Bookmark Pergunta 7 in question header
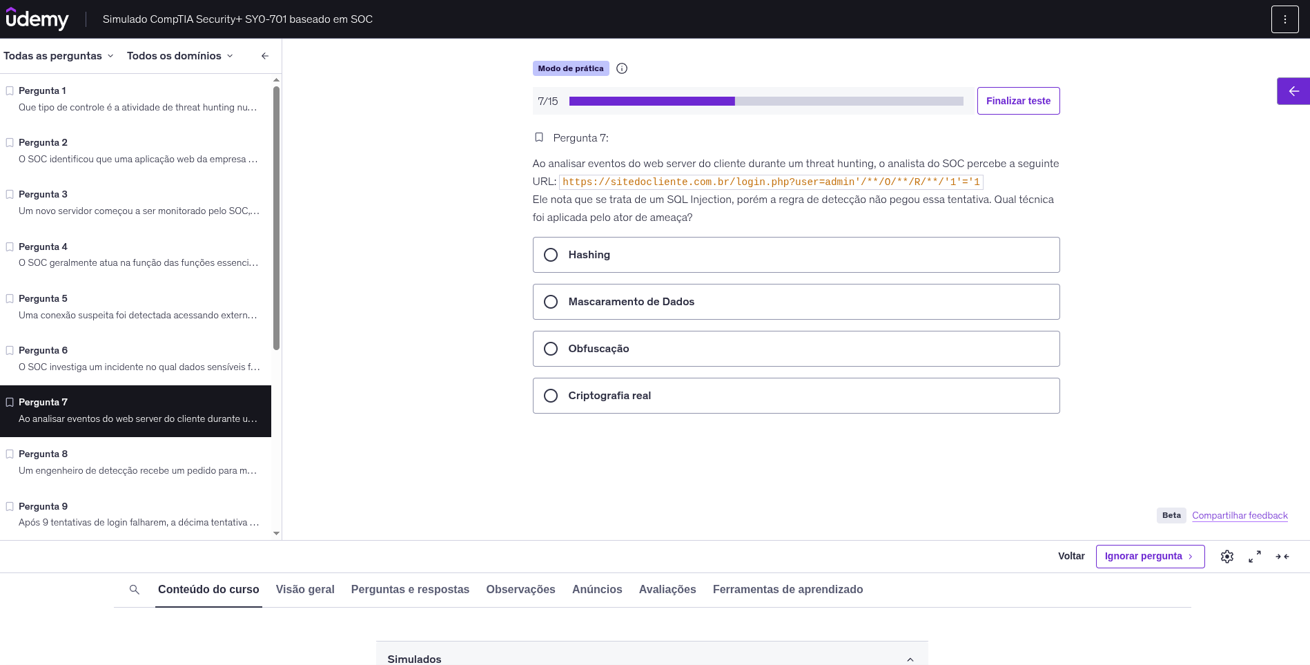Image resolution: width=1310 pixels, height=665 pixels. (x=539, y=137)
